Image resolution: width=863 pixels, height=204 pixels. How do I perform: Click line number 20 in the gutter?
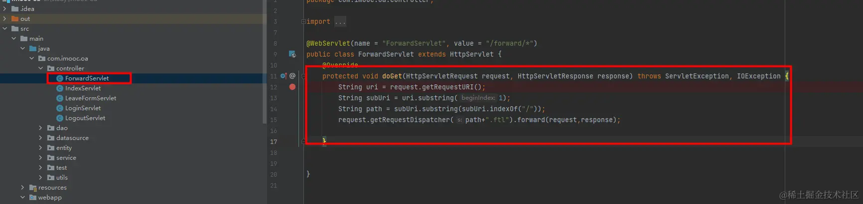274,175
